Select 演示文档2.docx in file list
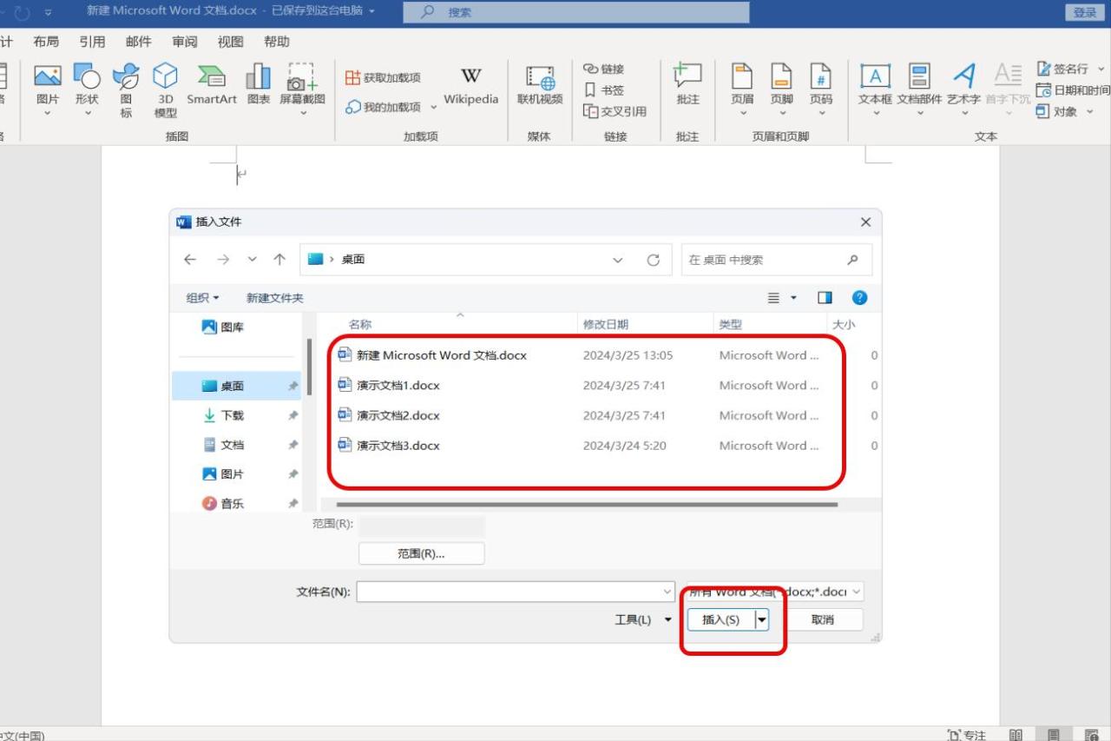This screenshot has width=1111, height=741. (398, 415)
